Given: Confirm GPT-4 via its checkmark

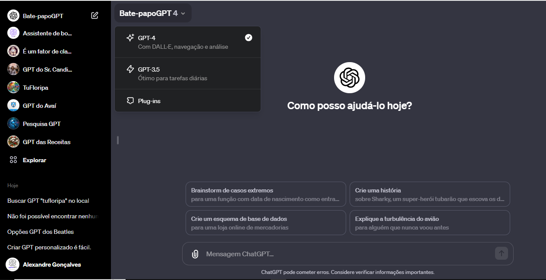Looking at the screenshot, I should tap(249, 38).
